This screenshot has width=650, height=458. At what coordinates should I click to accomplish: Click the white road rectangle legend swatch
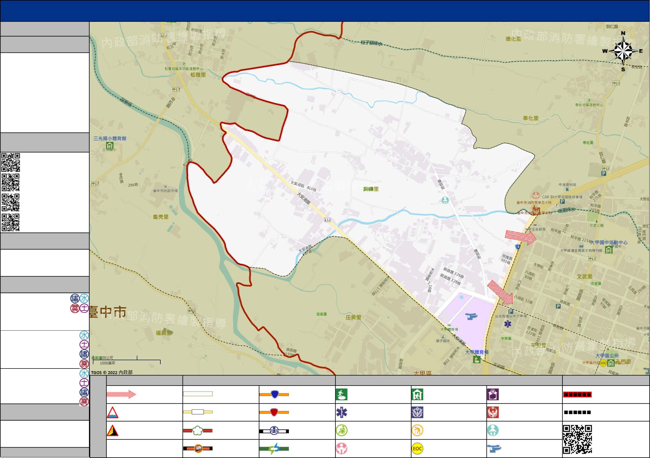(198, 394)
